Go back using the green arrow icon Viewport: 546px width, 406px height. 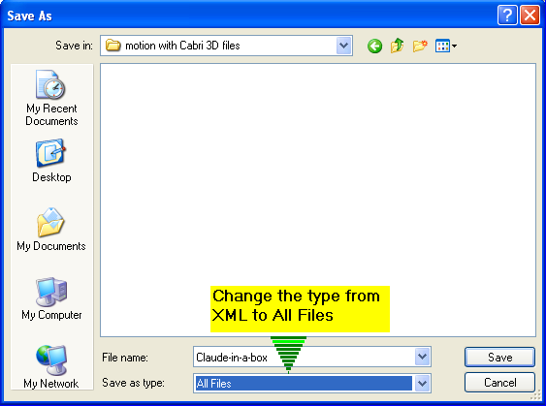374,46
